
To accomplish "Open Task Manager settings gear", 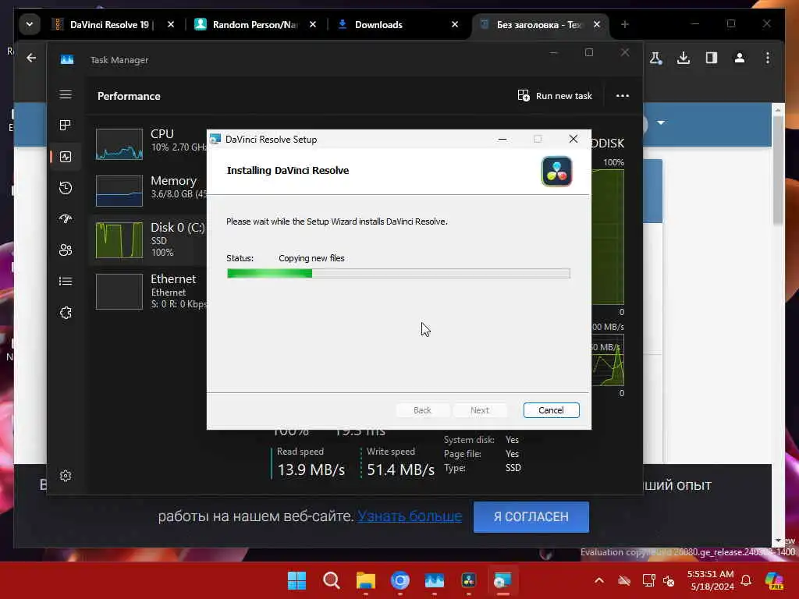I will click(x=66, y=476).
